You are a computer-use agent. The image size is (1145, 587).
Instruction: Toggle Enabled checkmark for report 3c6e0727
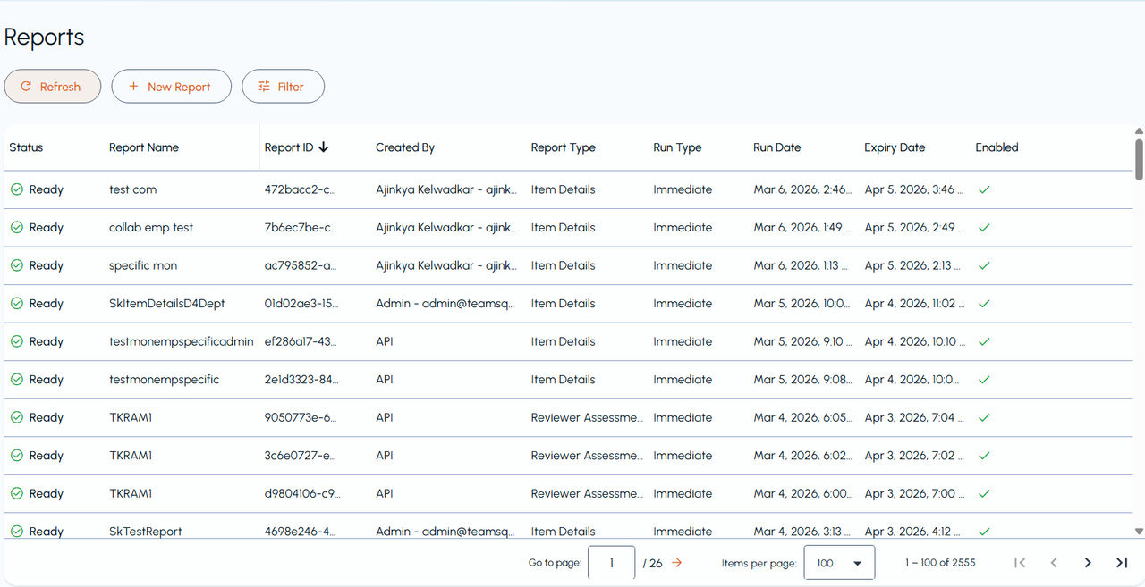click(x=984, y=456)
